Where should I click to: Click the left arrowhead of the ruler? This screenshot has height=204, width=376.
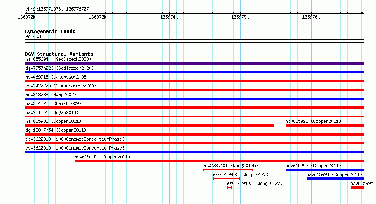26,13
